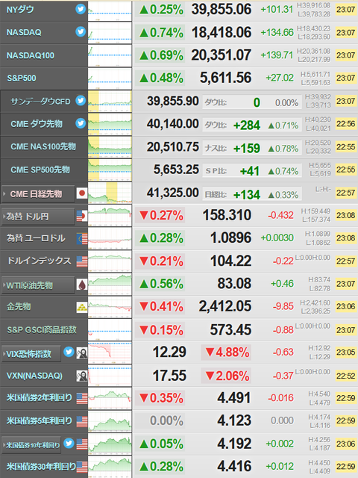358x478 pixels.
Task: Open the CME NAS100先物 mini chart
Action: click(x=110, y=147)
